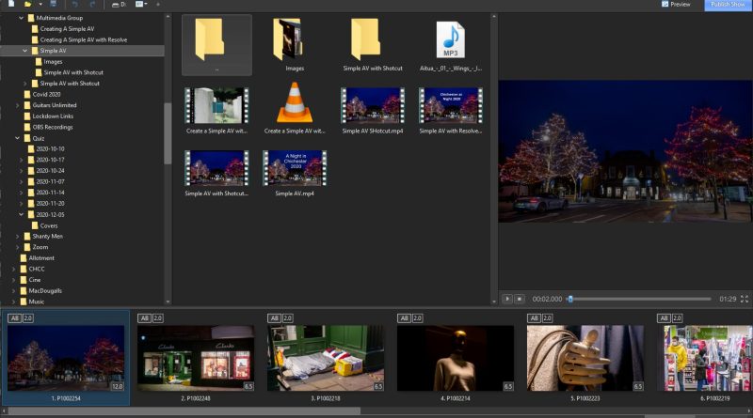Select the Covid 2020 folder in tree

(46, 94)
